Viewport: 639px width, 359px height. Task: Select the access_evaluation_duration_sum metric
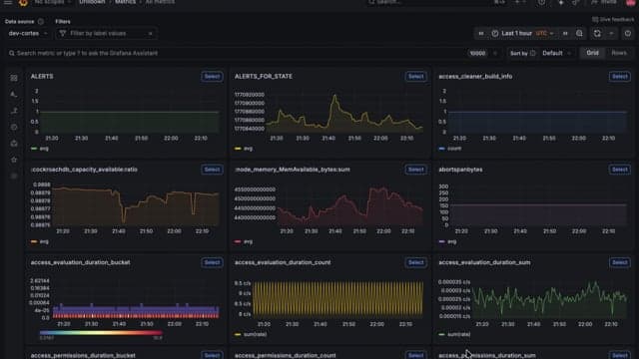point(619,262)
